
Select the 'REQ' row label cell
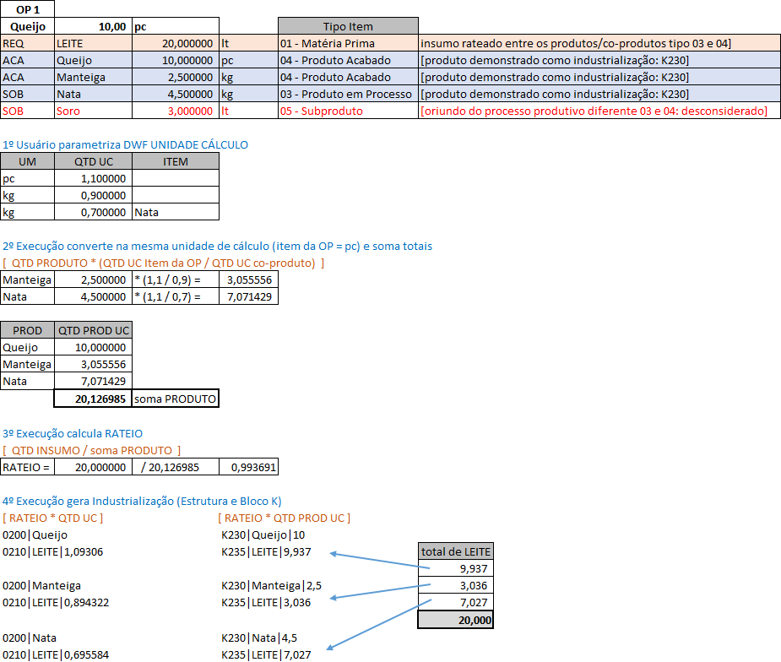click(27, 43)
